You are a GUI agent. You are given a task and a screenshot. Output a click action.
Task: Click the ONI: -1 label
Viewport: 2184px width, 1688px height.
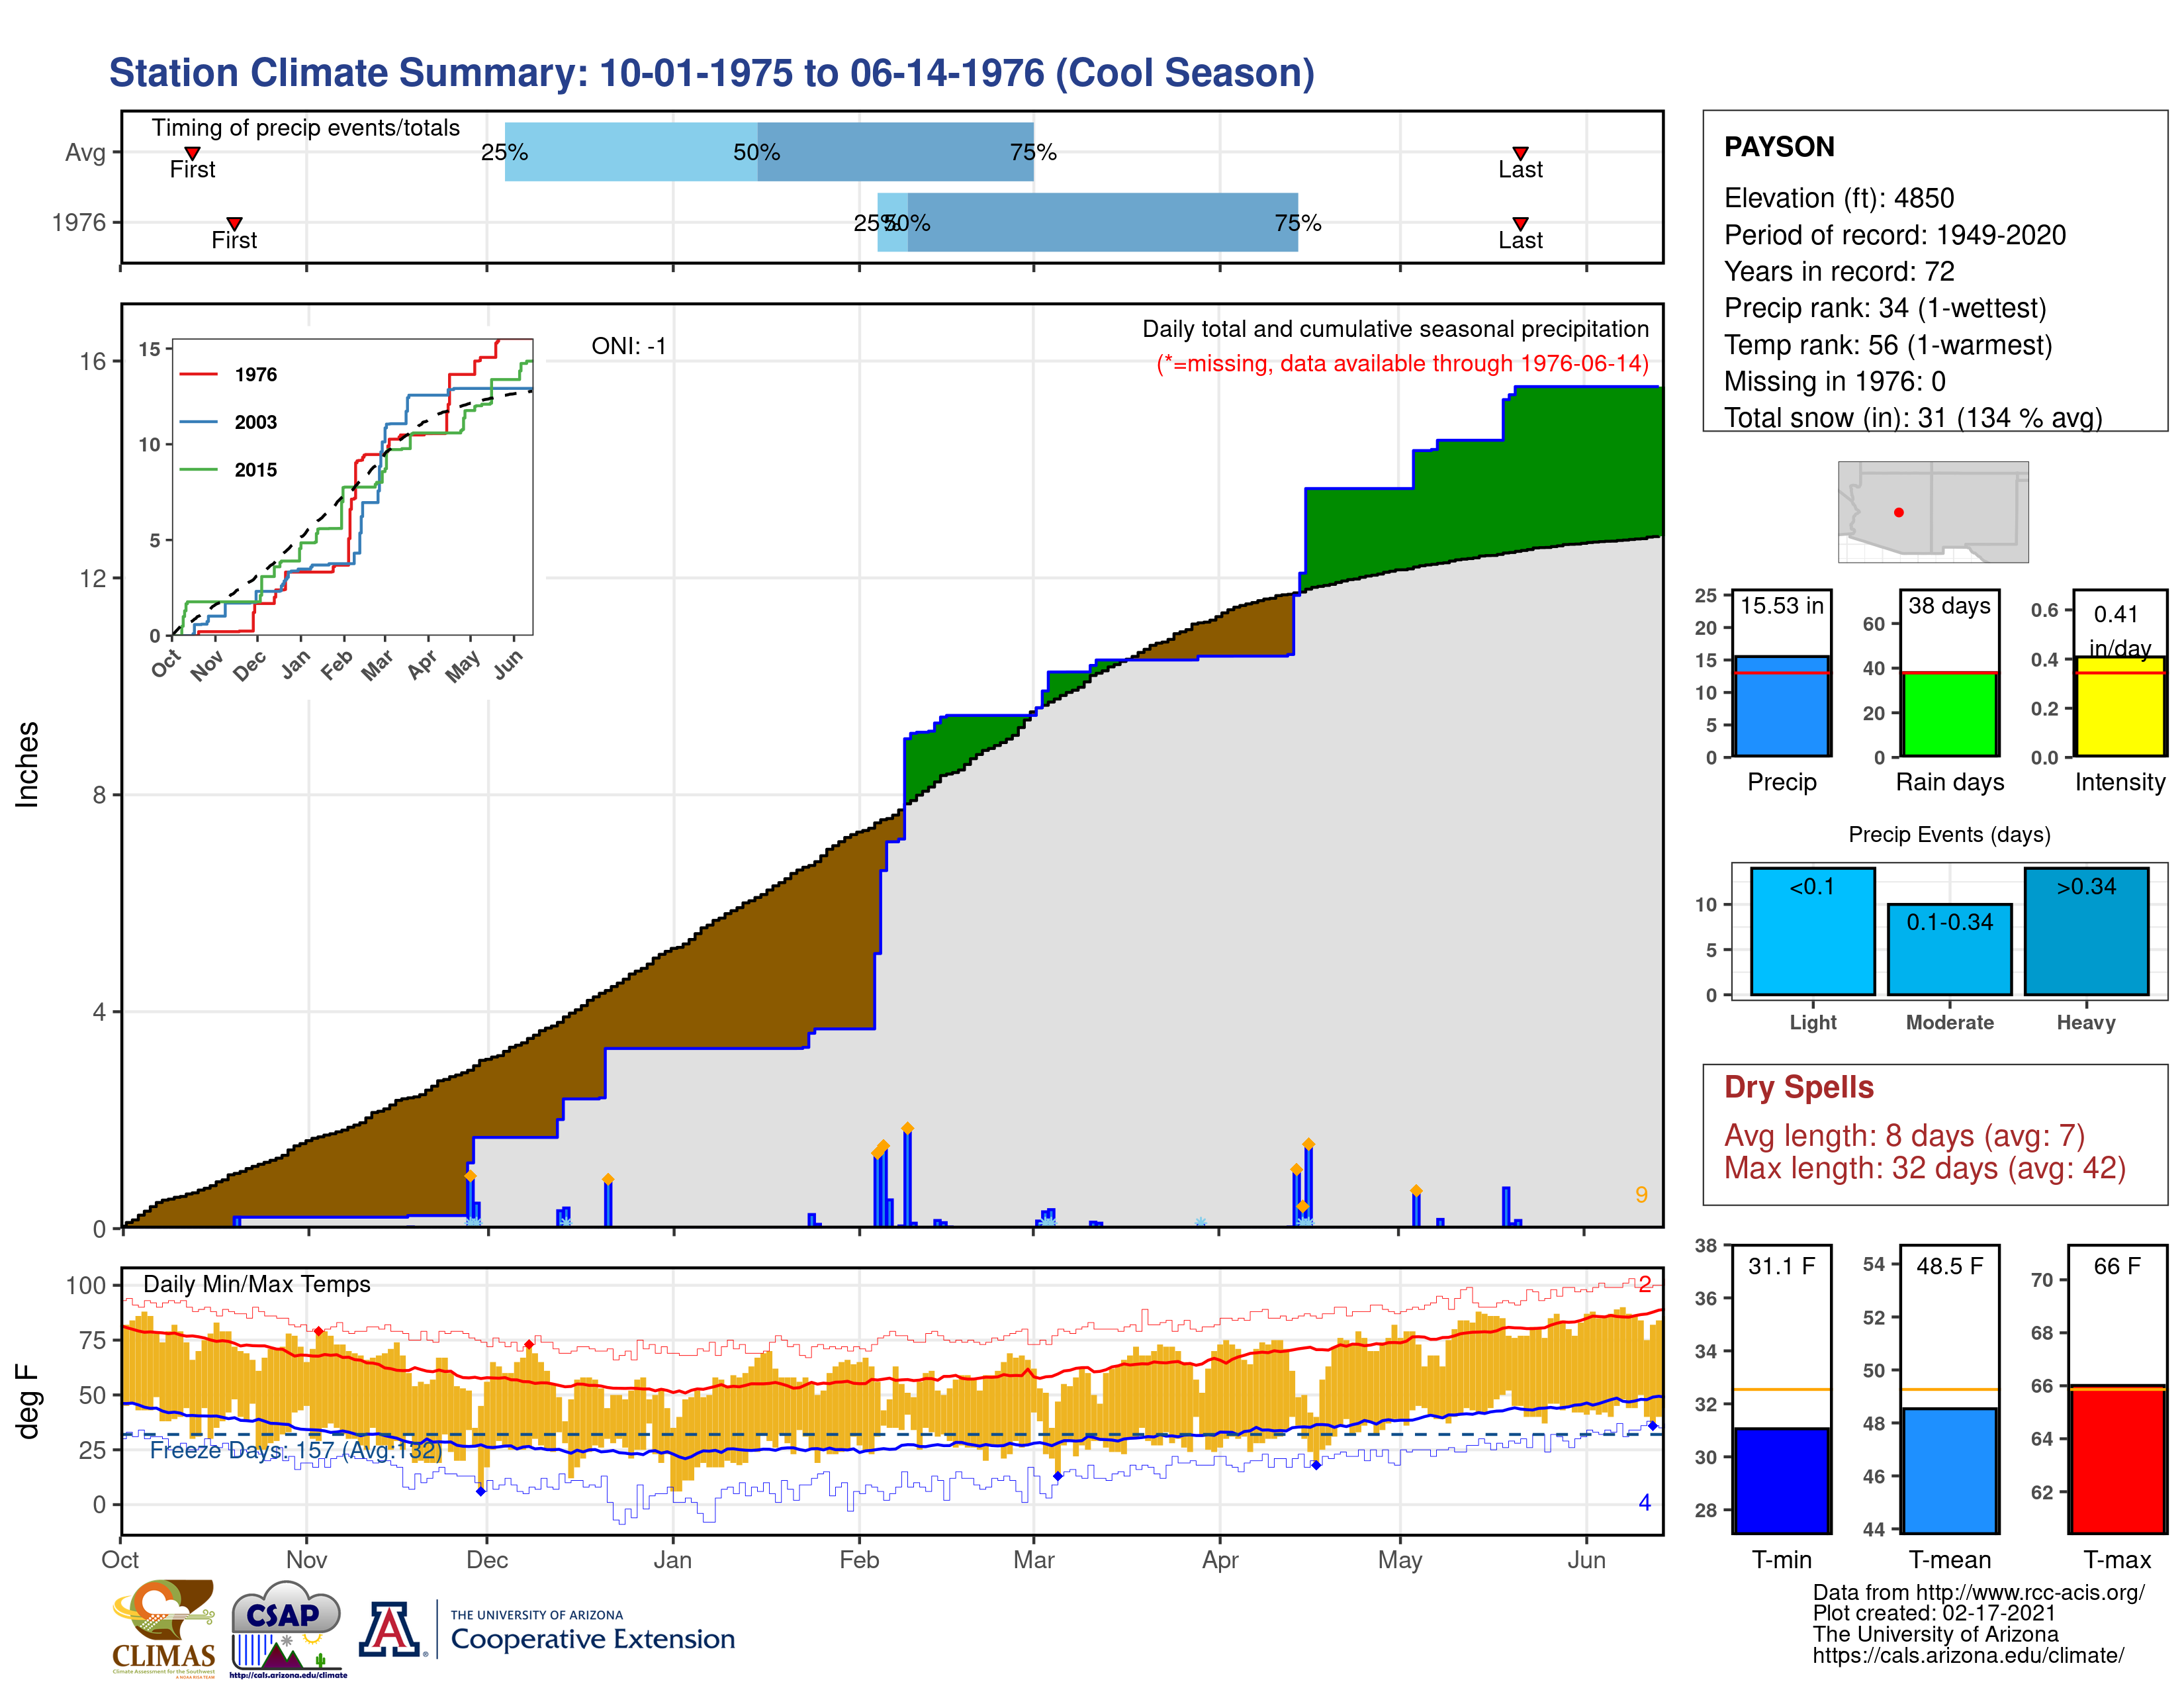tap(628, 346)
